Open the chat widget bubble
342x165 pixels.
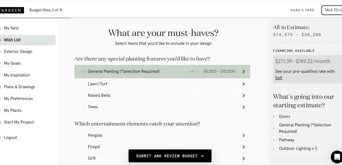tap(337, 157)
